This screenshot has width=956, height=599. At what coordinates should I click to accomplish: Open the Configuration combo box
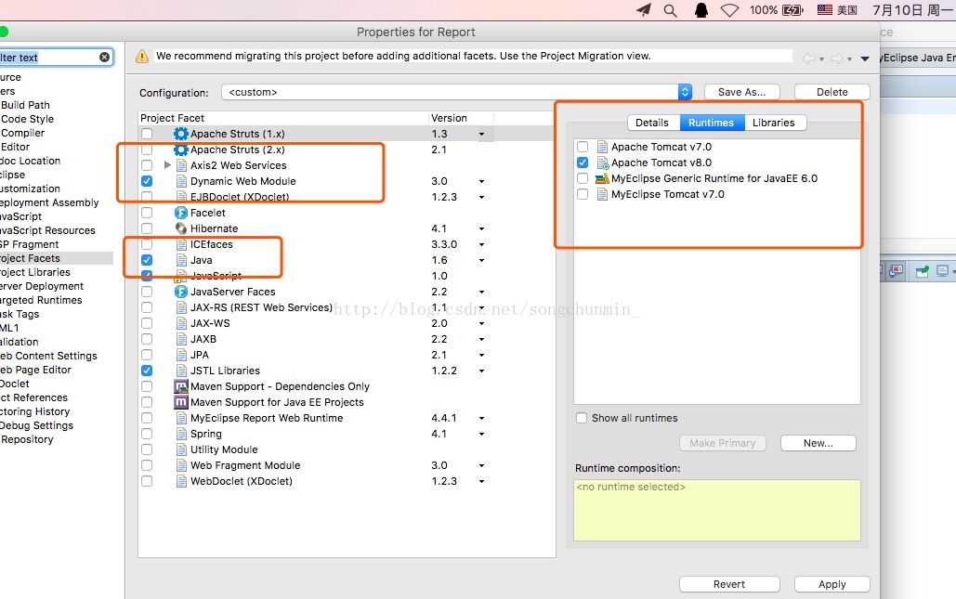tap(457, 92)
